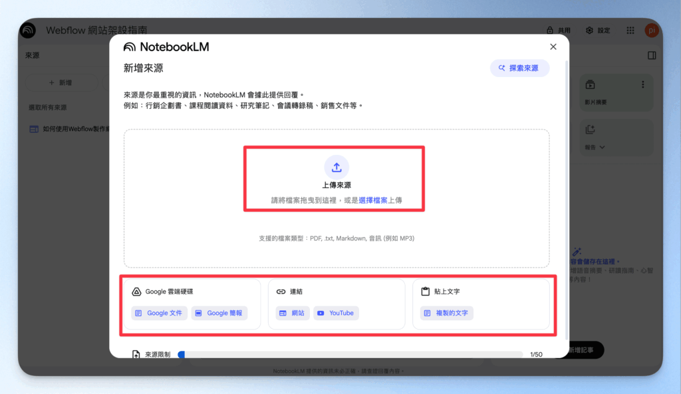Image resolution: width=681 pixels, height=394 pixels.
Task: Open the 共用 share button
Action: click(x=559, y=31)
